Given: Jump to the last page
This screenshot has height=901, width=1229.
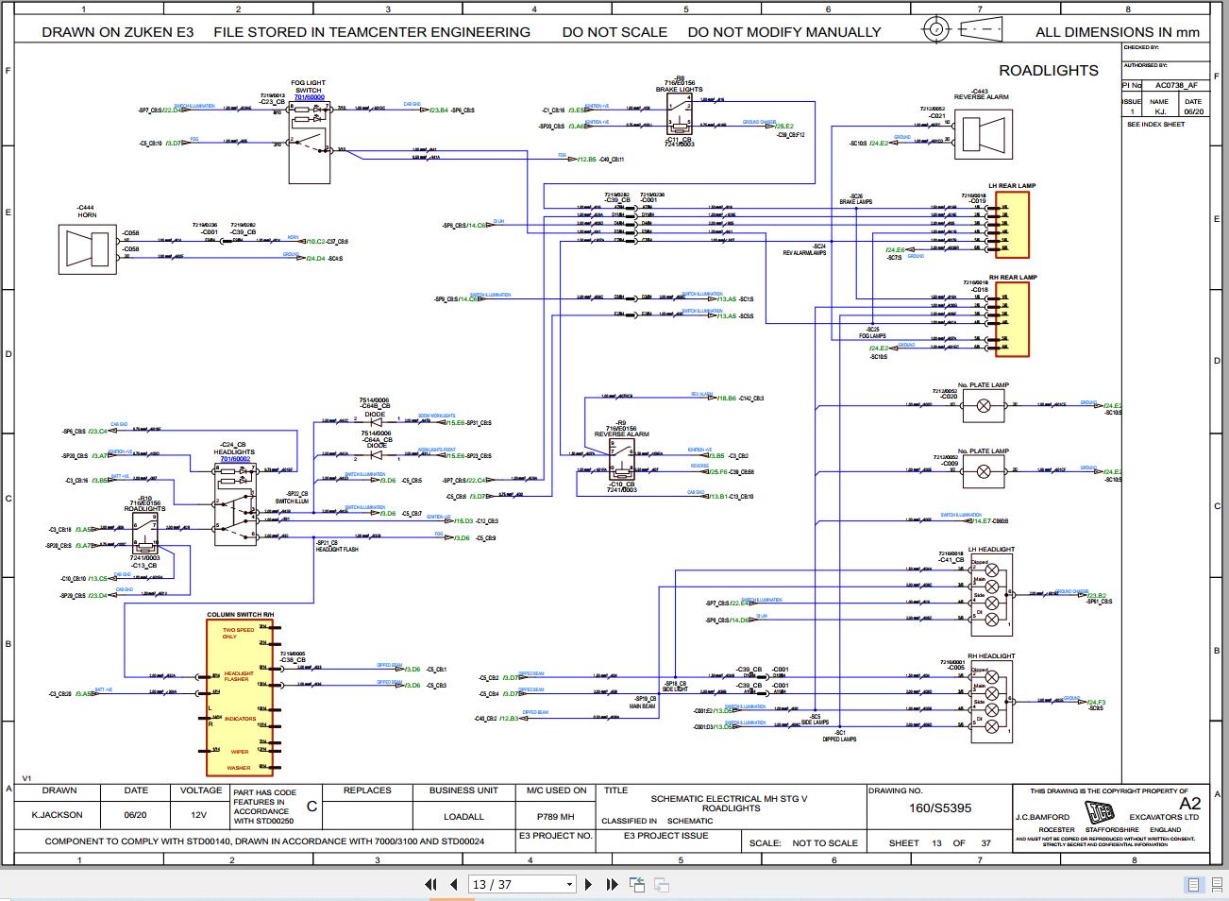Looking at the screenshot, I should pyautogui.click(x=612, y=884).
